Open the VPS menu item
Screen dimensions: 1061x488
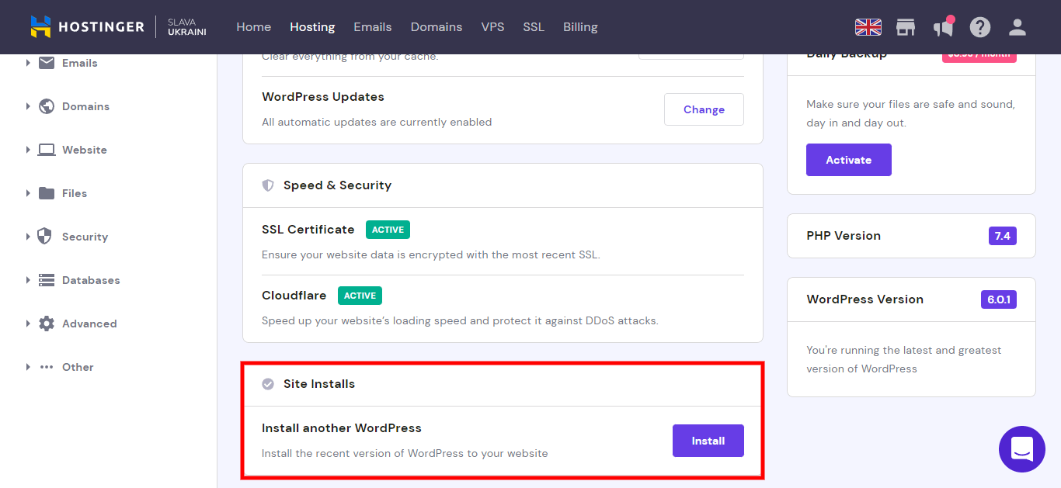coord(492,27)
